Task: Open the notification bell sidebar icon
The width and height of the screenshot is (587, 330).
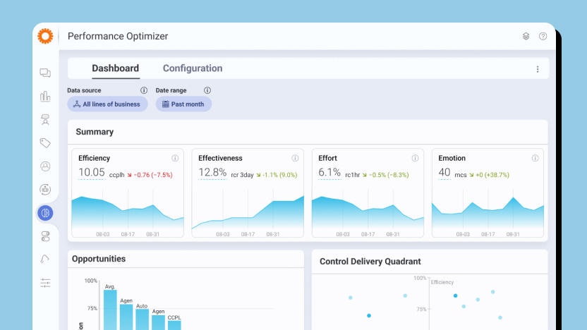Action: point(45,259)
